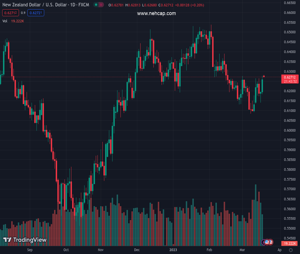The height and width of the screenshot is (254, 300).
Task: Click the 2023 marker on time axis
Action: point(173,250)
